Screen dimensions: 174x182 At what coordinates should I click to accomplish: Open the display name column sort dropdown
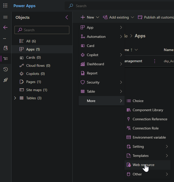coord(136,50)
